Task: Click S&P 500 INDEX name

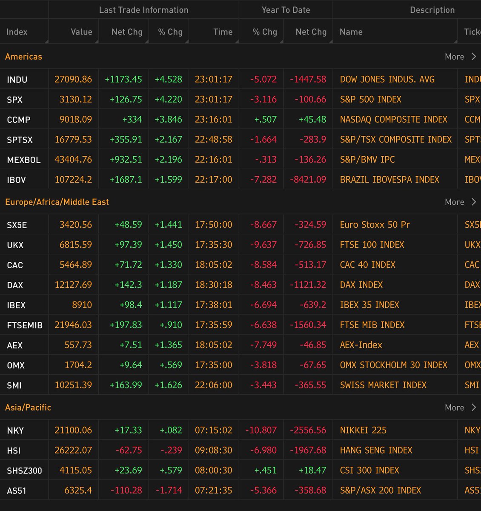Action: pyautogui.click(x=371, y=99)
